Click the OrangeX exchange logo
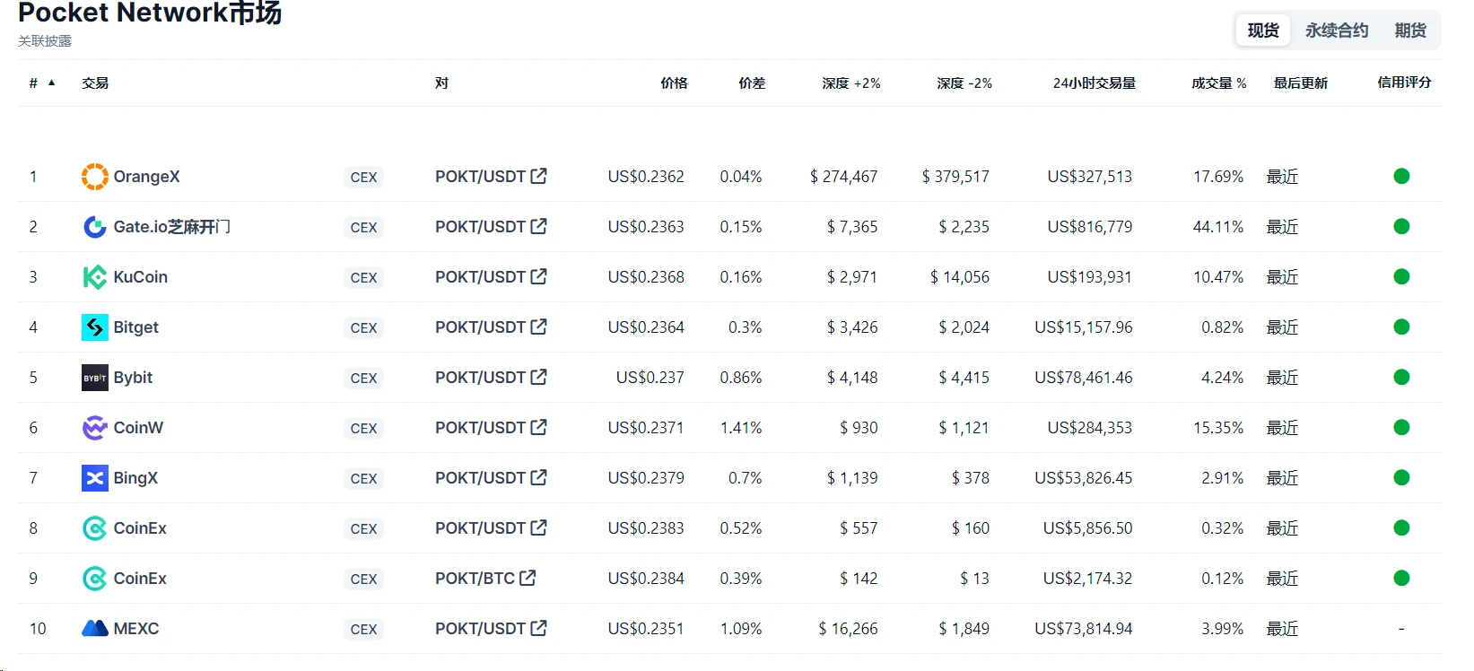Viewport: 1474px width, 671px height. pyautogui.click(x=94, y=177)
